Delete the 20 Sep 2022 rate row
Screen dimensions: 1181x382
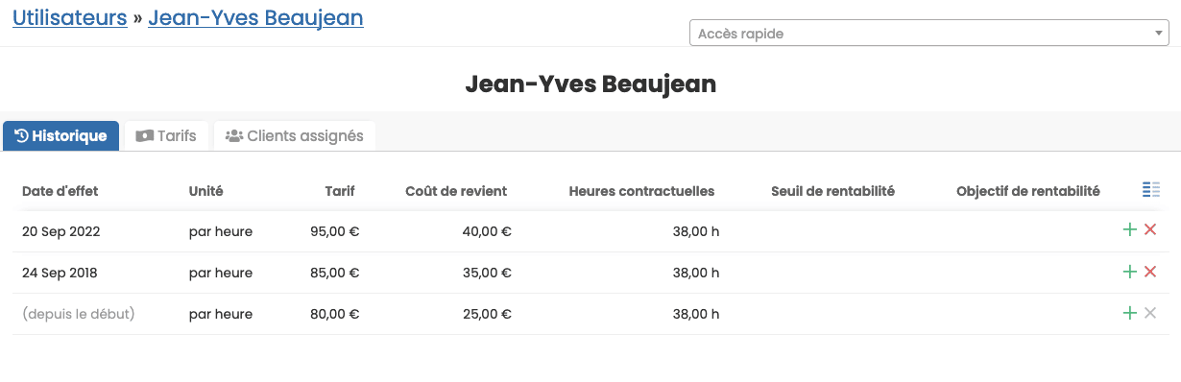coord(1150,230)
